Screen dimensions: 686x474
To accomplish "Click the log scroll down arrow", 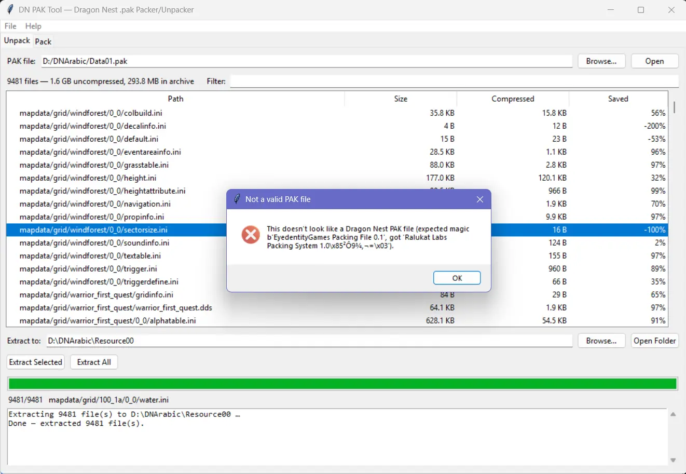I will (673, 460).
